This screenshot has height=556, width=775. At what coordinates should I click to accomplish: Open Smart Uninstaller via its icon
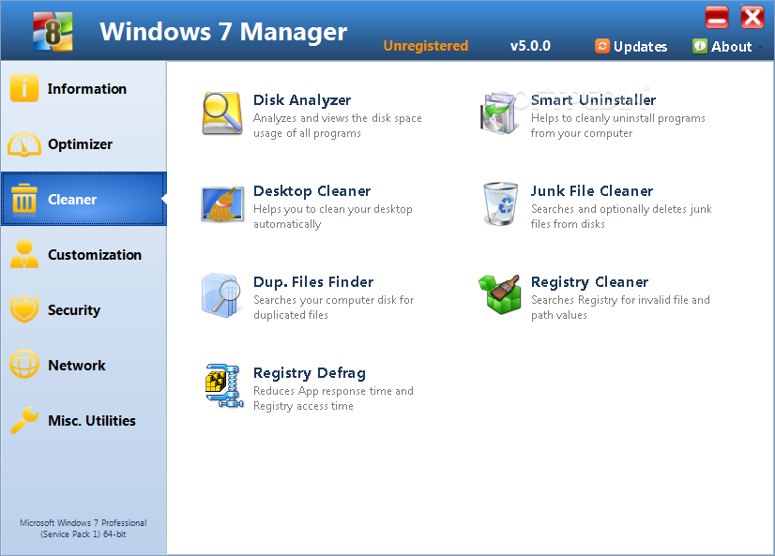click(500, 113)
